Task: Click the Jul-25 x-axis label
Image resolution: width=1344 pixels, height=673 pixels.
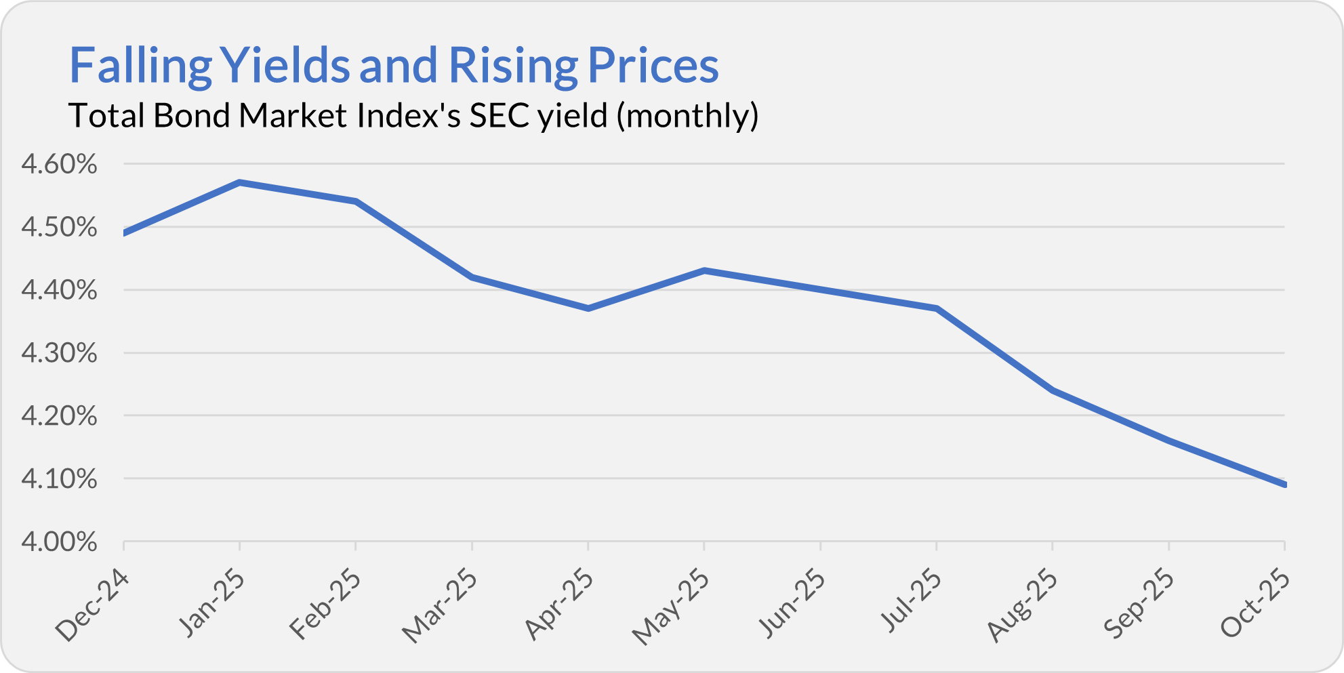Action: pyautogui.click(x=912, y=600)
